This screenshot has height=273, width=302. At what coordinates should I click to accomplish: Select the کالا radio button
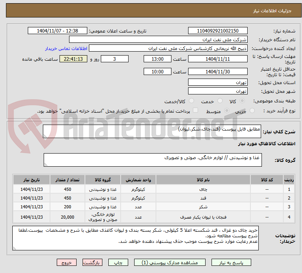242,101
